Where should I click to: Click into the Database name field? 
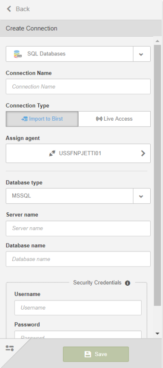(x=78, y=259)
